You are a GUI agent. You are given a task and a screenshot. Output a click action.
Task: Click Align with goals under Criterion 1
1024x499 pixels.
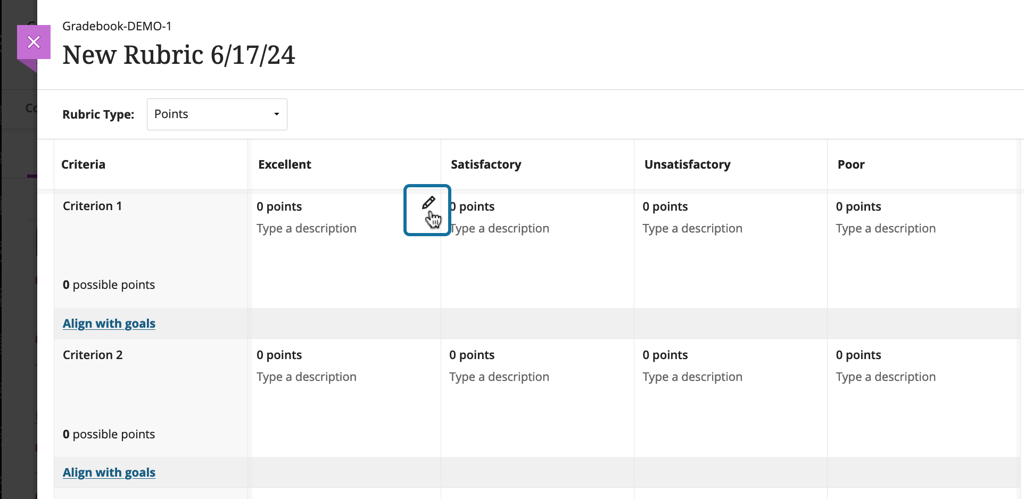click(109, 323)
